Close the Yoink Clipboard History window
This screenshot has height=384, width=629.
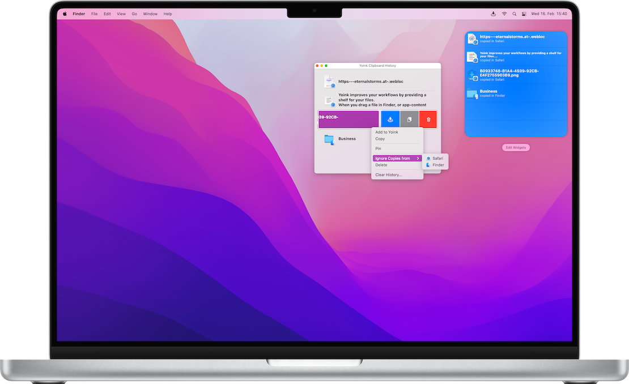tap(317, 66)
